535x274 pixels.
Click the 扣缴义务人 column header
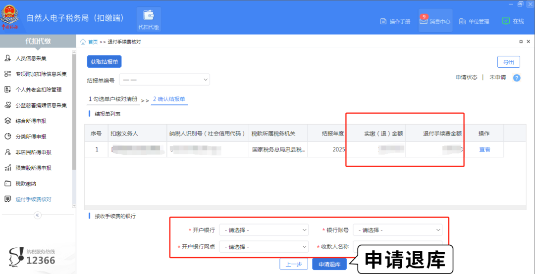[138, 133]
